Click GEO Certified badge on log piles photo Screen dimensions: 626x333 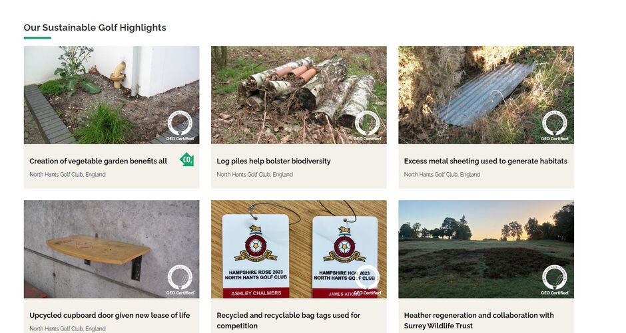point(368,126)
